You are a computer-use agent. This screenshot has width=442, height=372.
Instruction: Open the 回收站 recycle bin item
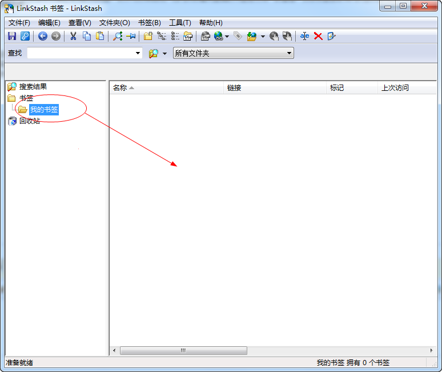point(30,121)
